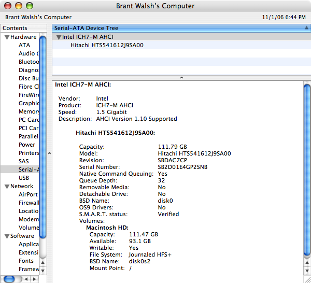
Task: Collapse the Software section triangle
Action: (x=7, y=236)
